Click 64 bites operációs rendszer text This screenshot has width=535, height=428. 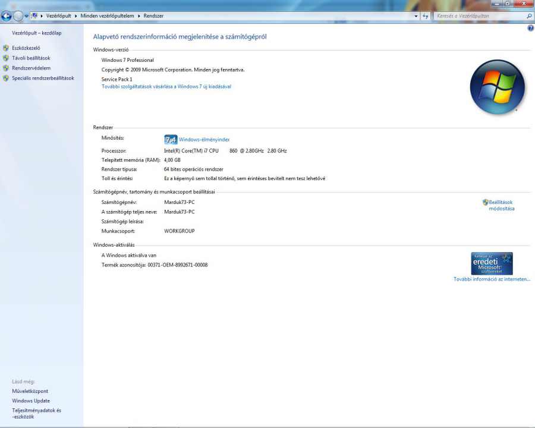pyautogui.click(x=193, y=169)
